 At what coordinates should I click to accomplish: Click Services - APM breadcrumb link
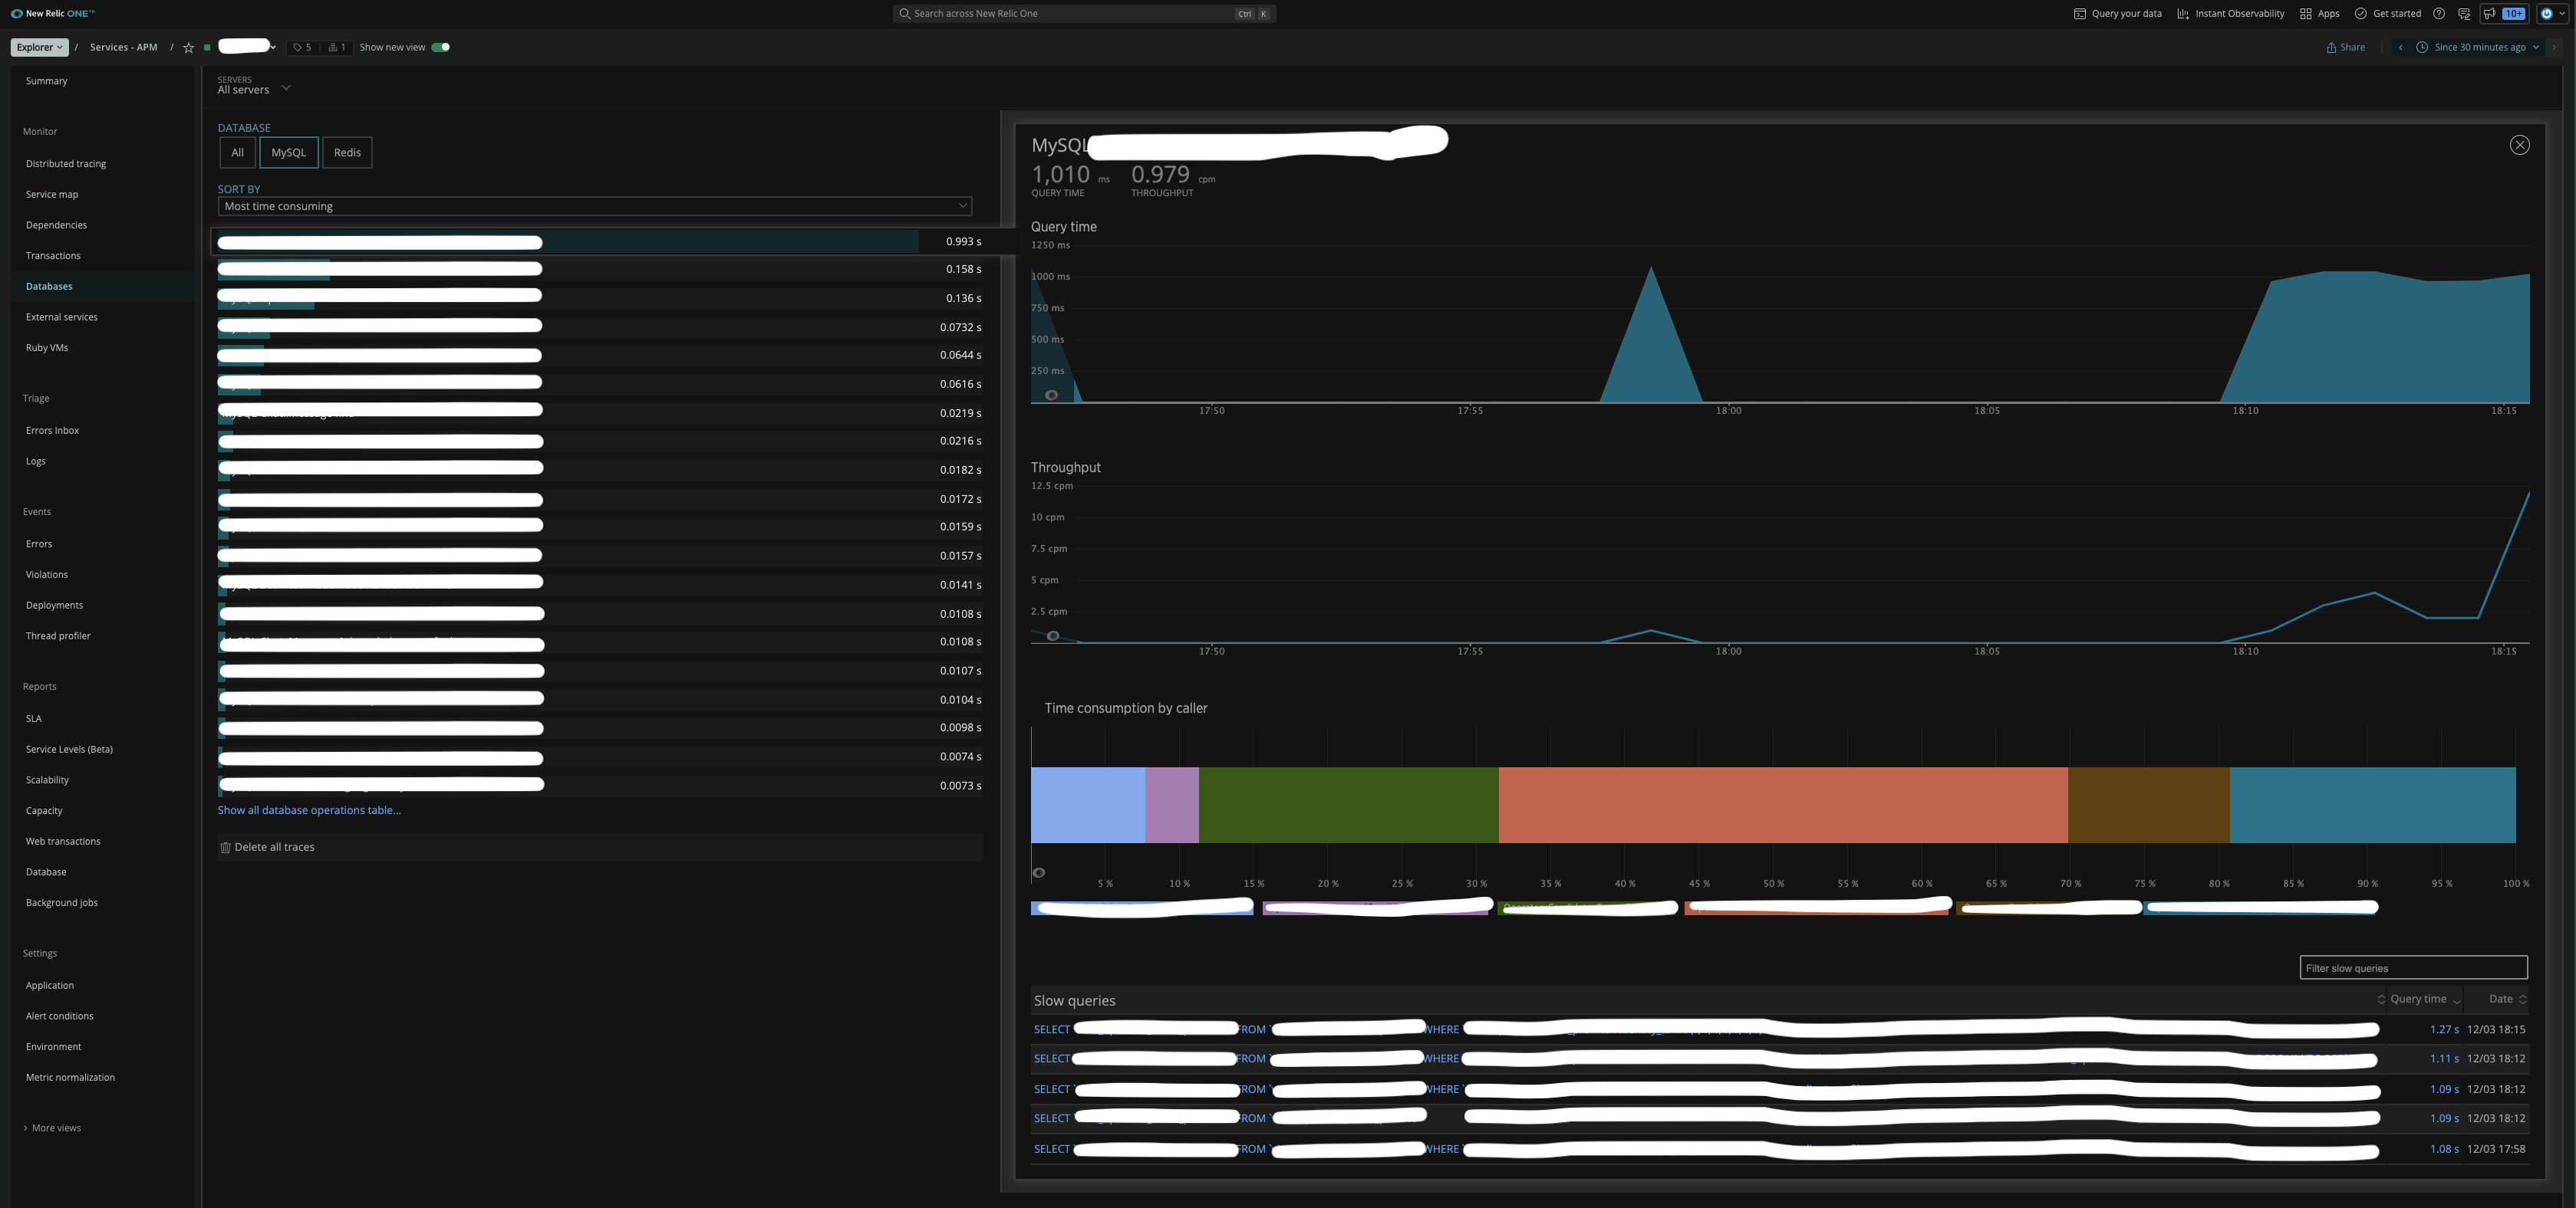123,47
